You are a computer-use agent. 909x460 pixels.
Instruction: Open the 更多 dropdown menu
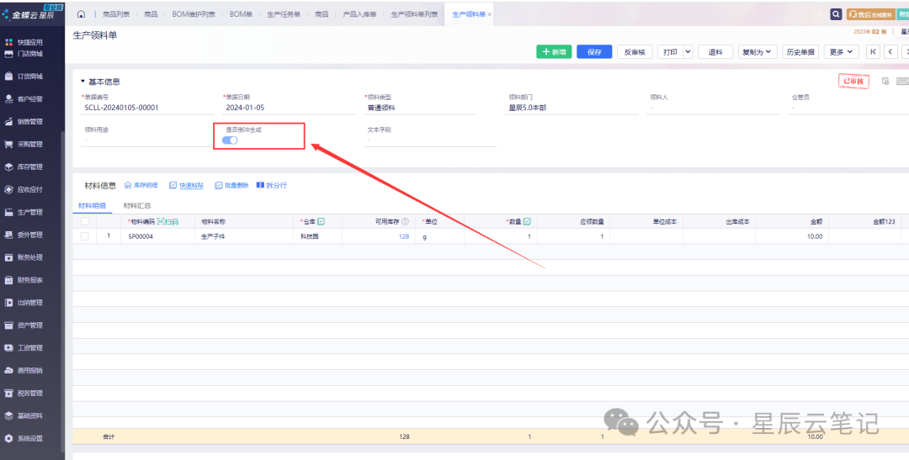point(840,52)
